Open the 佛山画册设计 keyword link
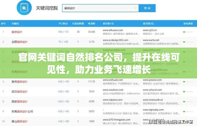 click(x=20, y=121)
